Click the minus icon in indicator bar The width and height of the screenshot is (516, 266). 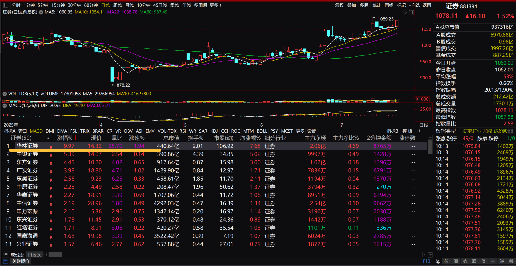click(x=428, y=131)
